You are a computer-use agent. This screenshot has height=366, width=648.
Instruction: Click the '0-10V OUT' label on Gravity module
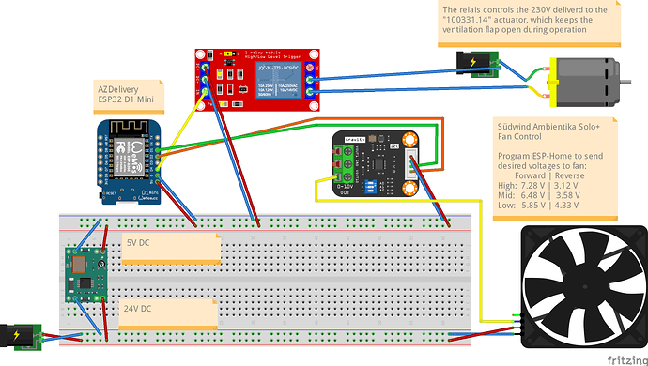click(x=345, y=190)
